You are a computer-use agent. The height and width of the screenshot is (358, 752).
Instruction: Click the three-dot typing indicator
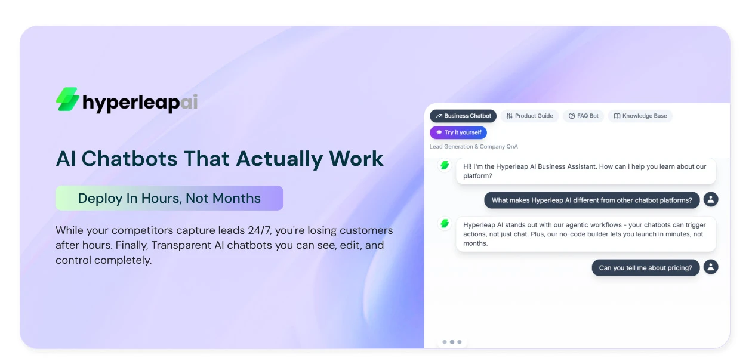pos(452,342)
